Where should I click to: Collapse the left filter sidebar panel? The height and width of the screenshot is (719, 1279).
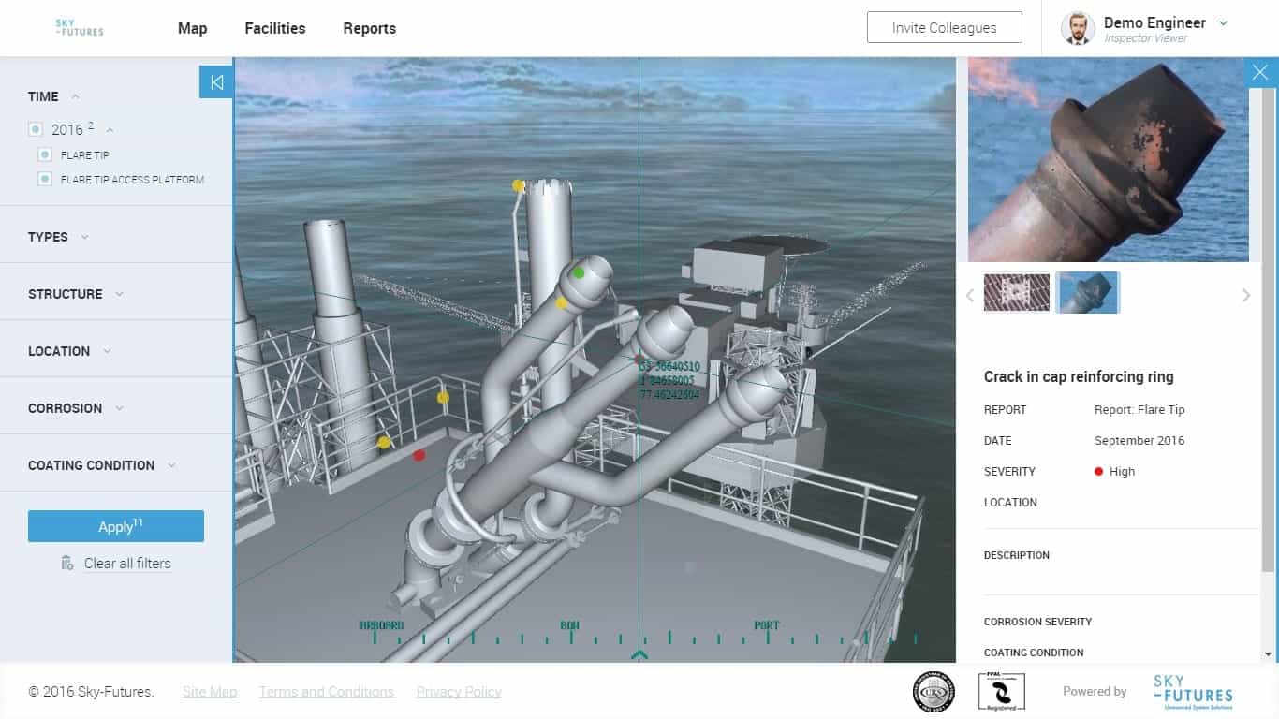216,82
